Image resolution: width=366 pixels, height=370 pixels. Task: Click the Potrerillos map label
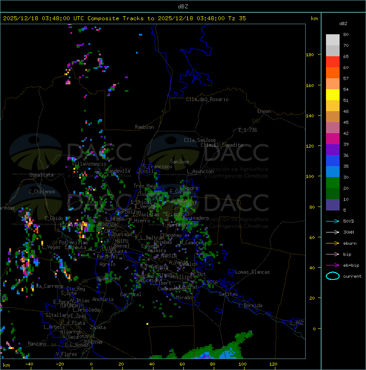73,243
